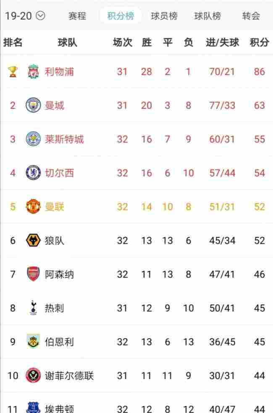Go to the 球队榜 tab
The image size is (273, 413).
click(207, 16)
